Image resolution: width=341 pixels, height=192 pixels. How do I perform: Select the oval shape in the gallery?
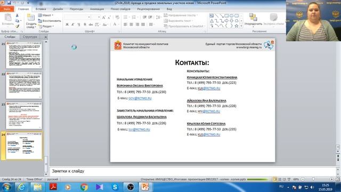(x=232, y=15)
